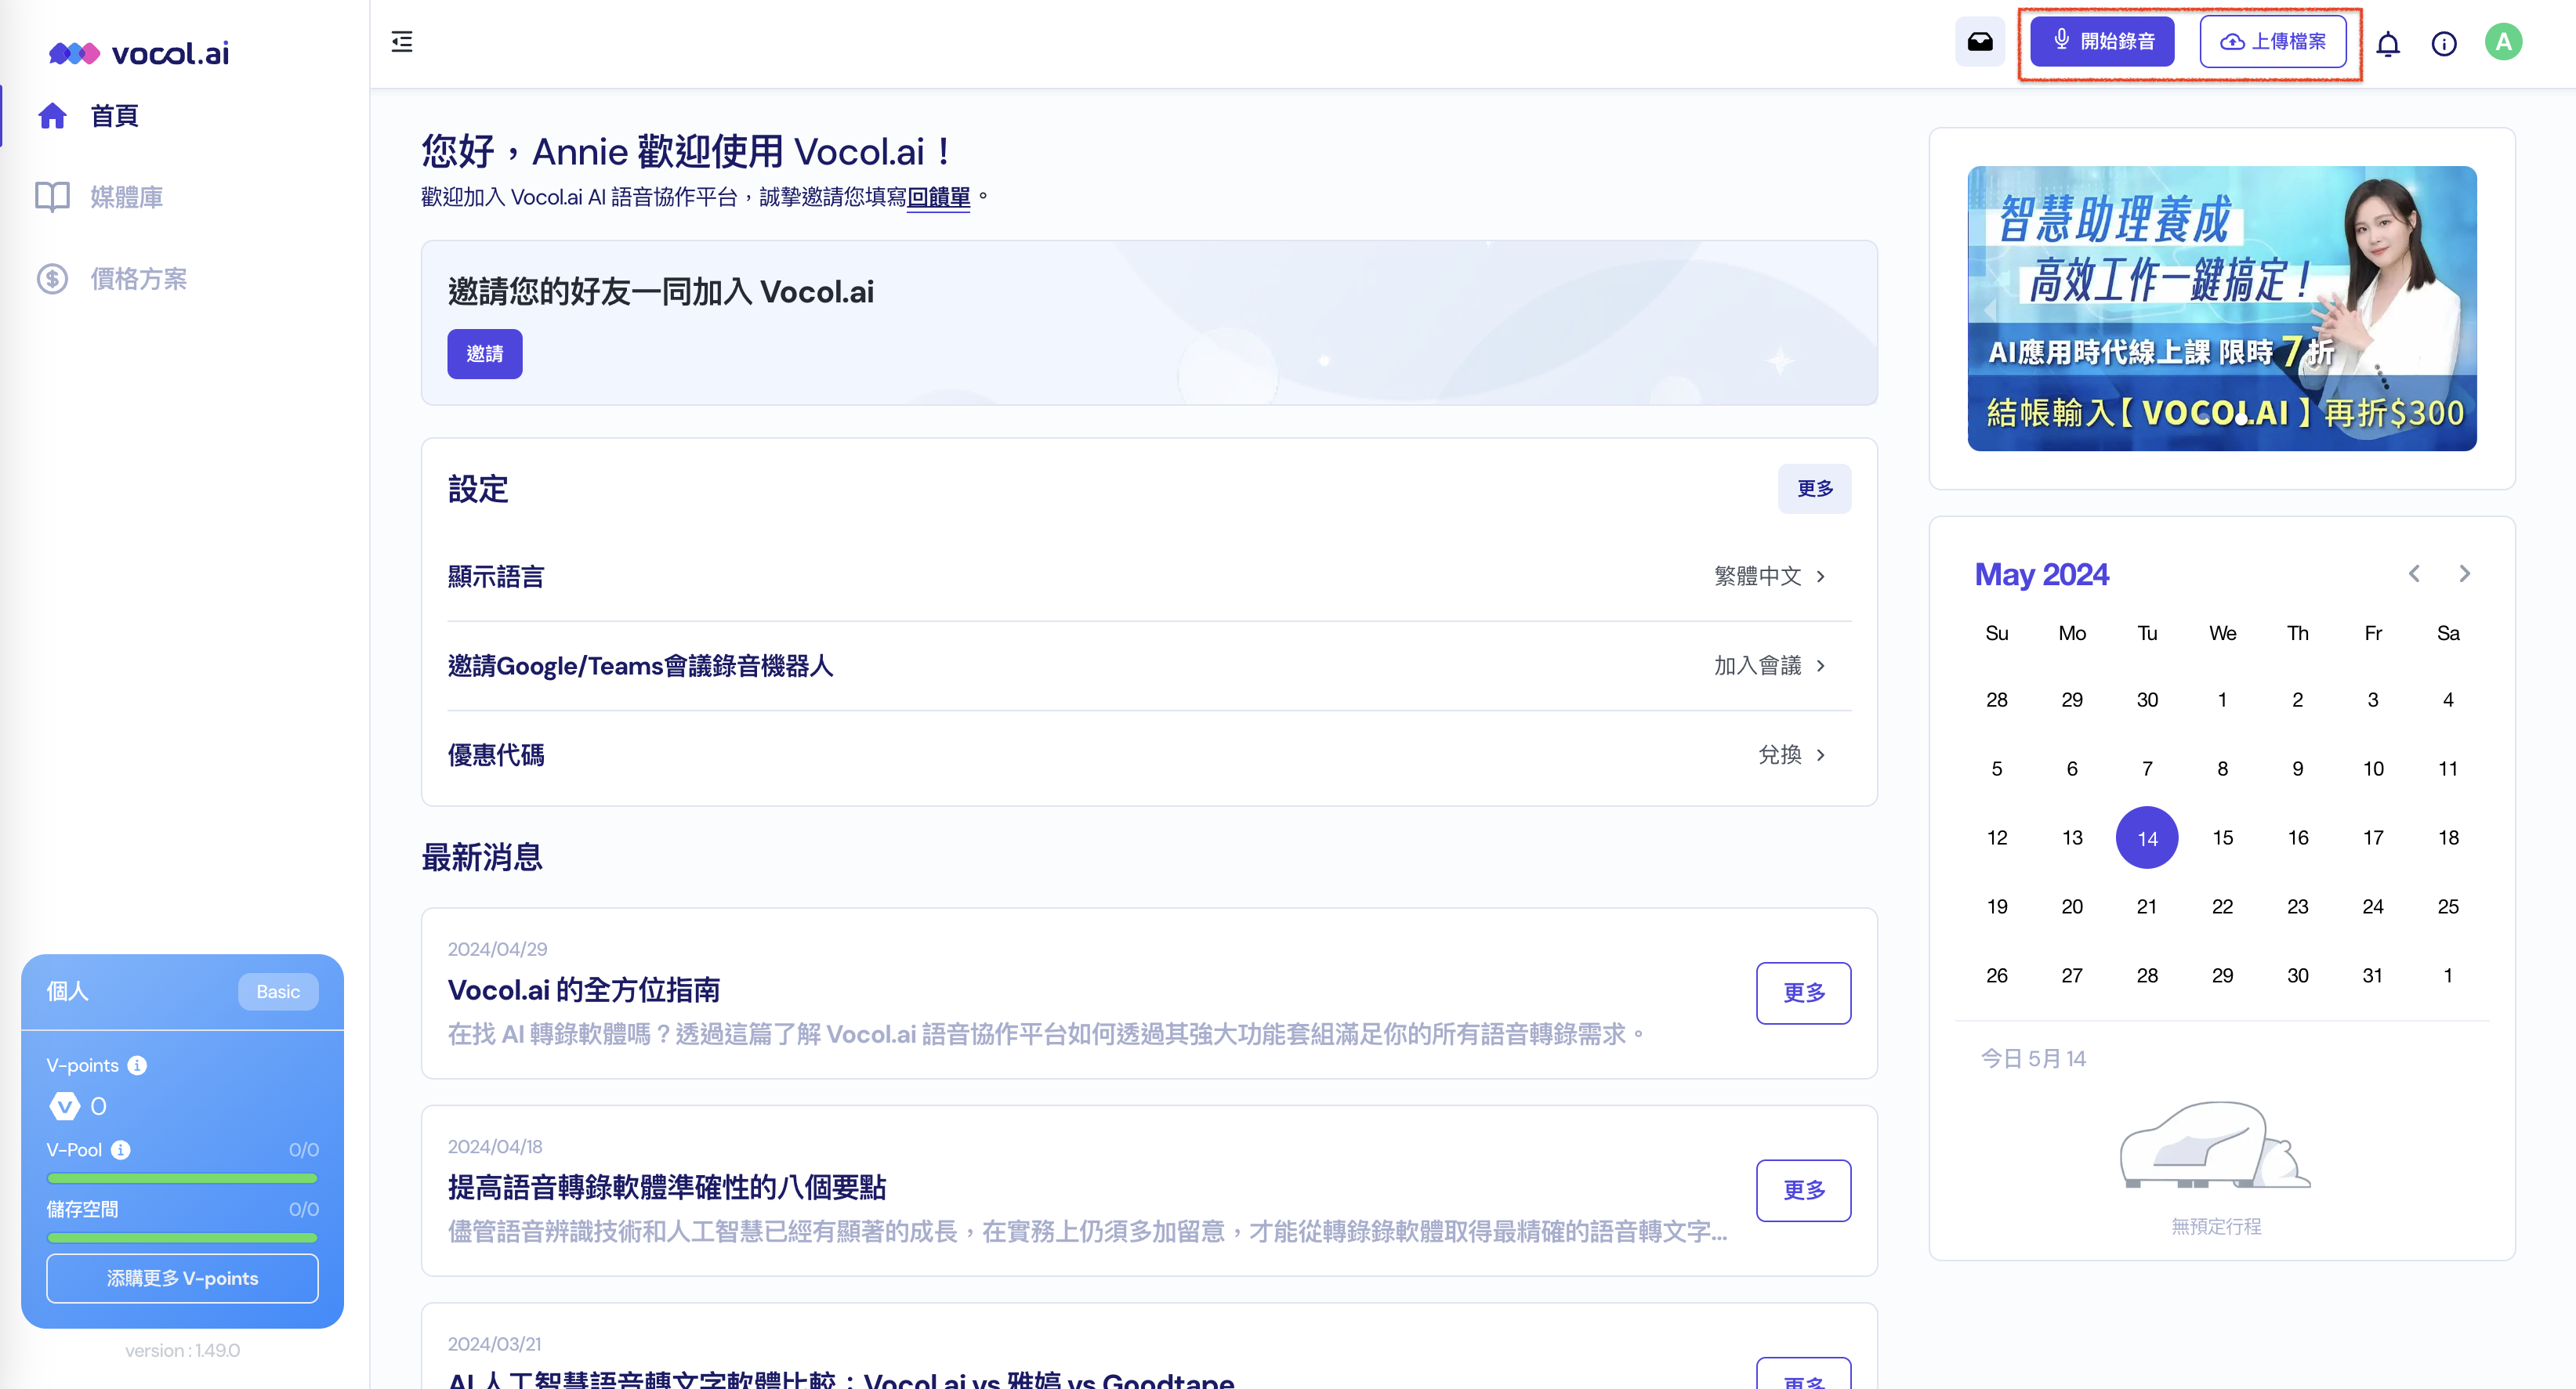Open the 智慧助理養成 promo banner

(x=2222, y=309)
